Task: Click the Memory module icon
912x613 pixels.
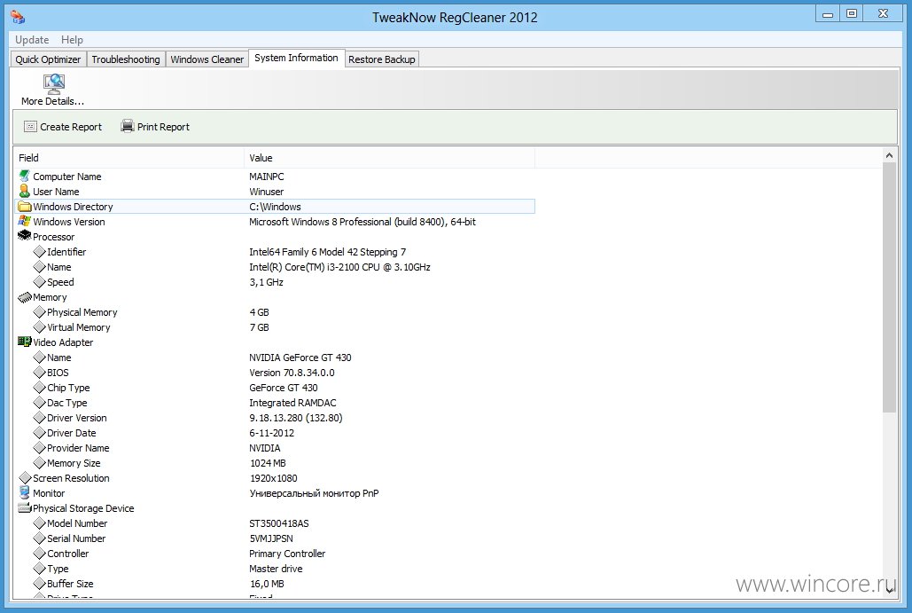Action: (x=25, y=297)
